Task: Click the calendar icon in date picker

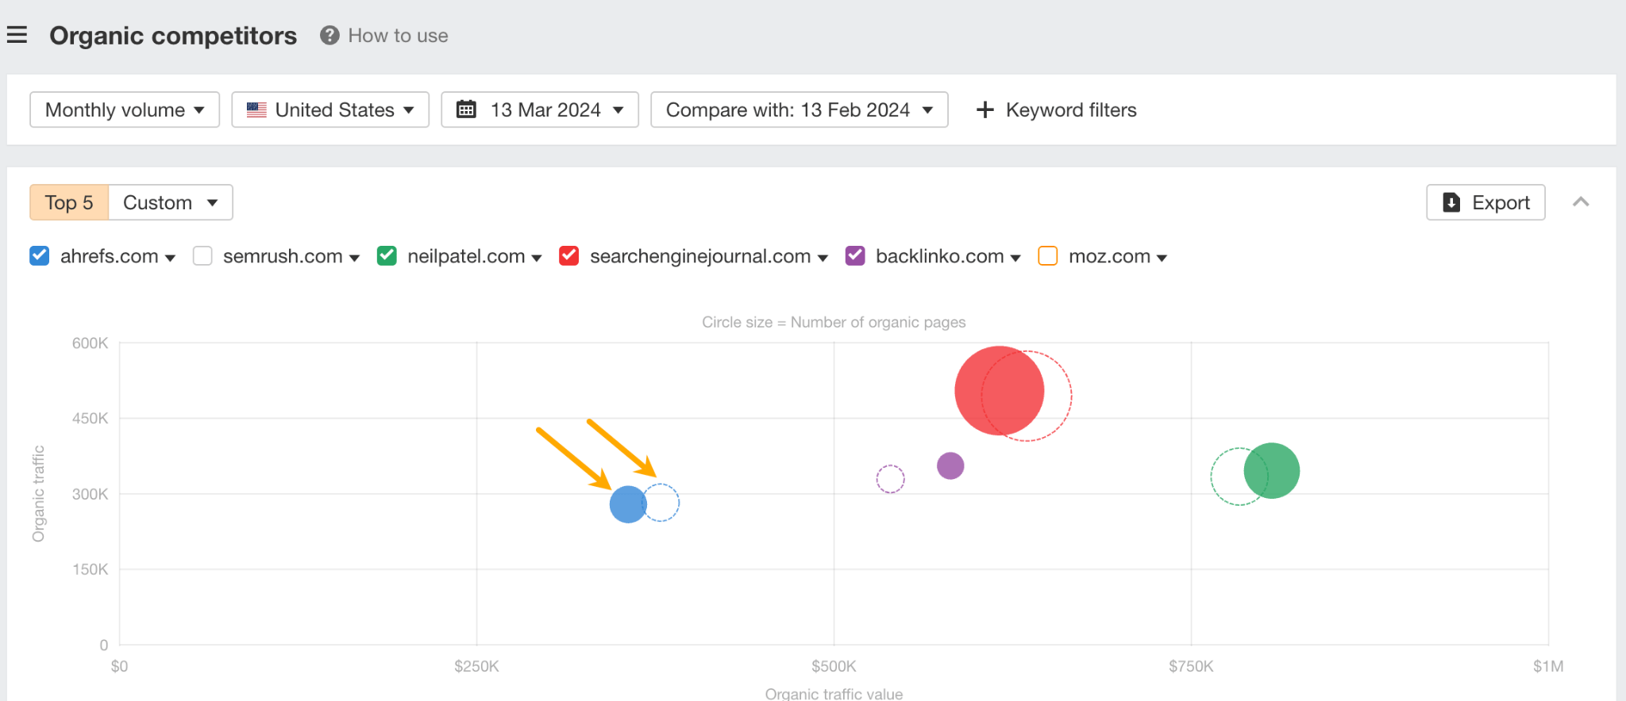Action: pos(467,109)
